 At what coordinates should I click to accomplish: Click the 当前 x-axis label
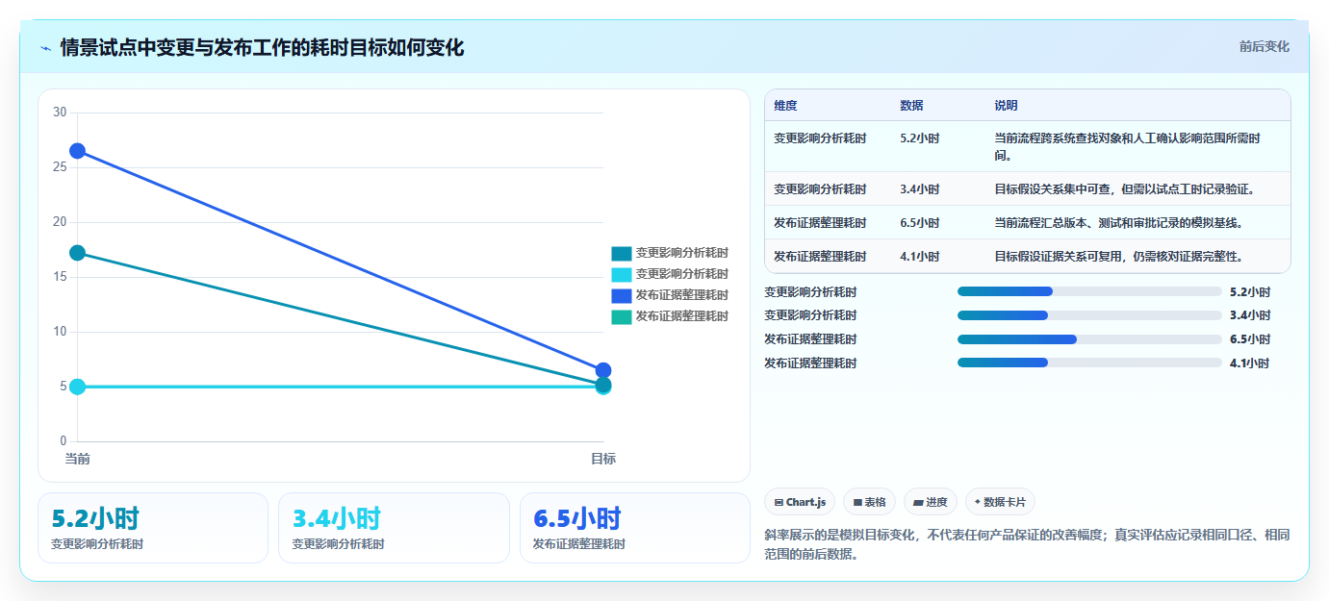coord(77,459)
